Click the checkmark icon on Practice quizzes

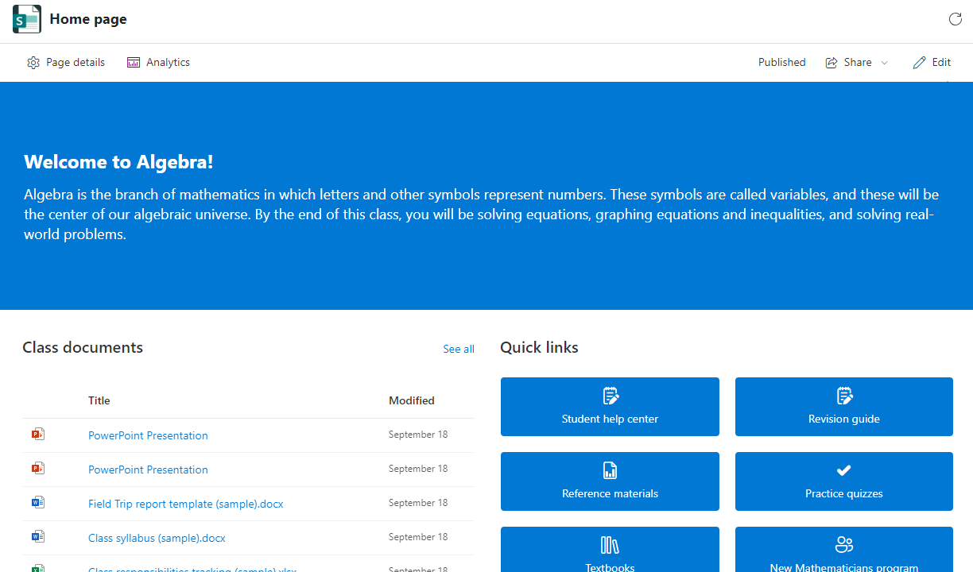coord(843,470)
